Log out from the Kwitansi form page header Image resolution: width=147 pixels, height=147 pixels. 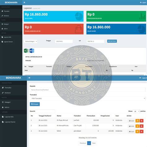pos(143,78)
